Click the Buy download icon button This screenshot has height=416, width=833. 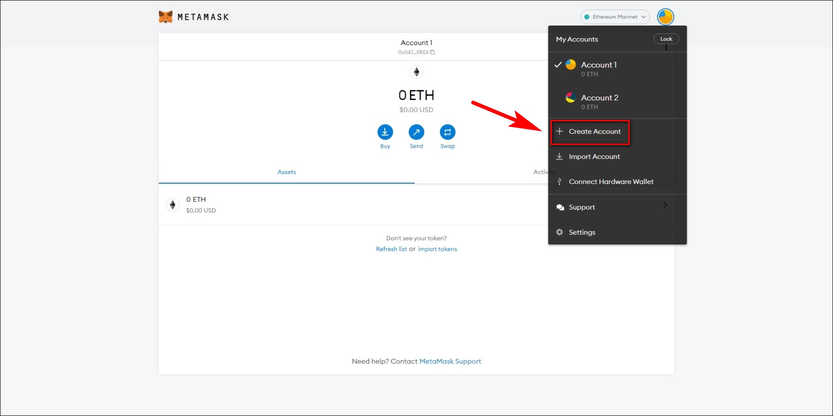385,132
